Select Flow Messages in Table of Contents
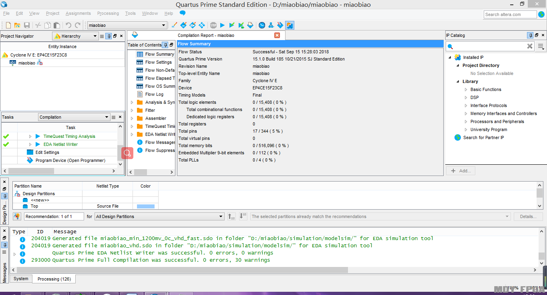The width and height of the screenshot is (547, 295). coord(160,142)
